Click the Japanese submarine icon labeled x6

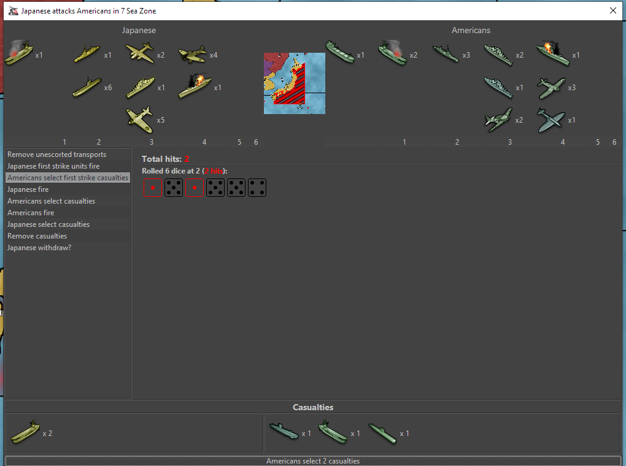point(87,87)
